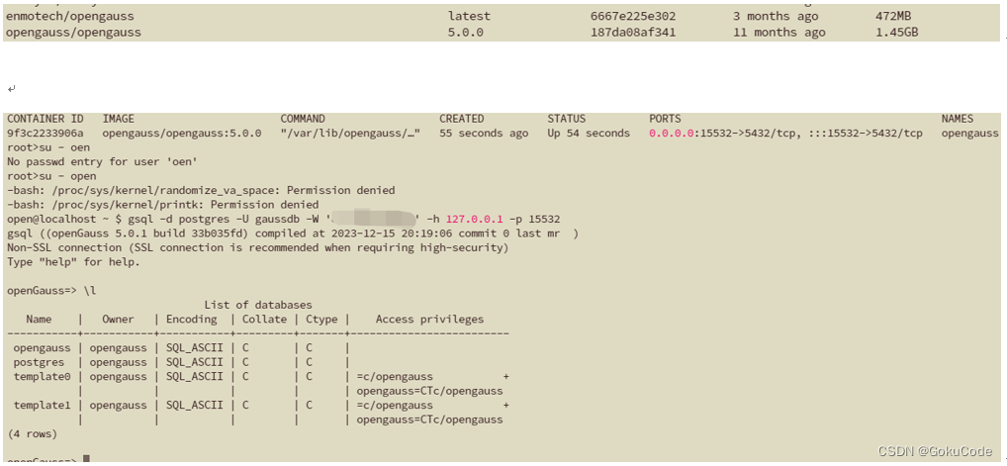Click the 5.0.0 image tag
Viewport: 1007px width, 466px height.
[x=466, y=32]
